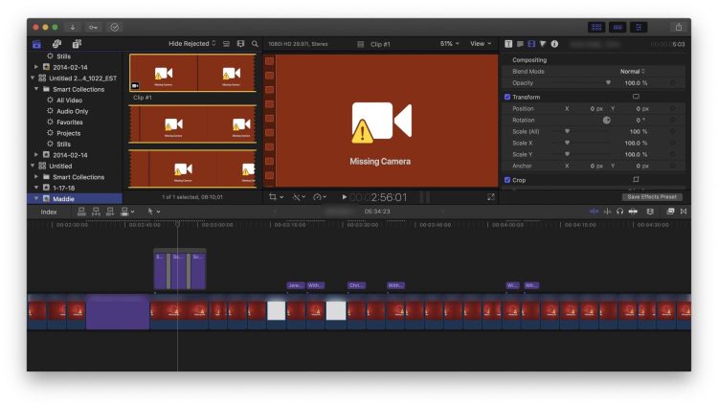Open the Color inspector triangle tab
The width and height of the screenshot is (718, 403).
point(543,44)
